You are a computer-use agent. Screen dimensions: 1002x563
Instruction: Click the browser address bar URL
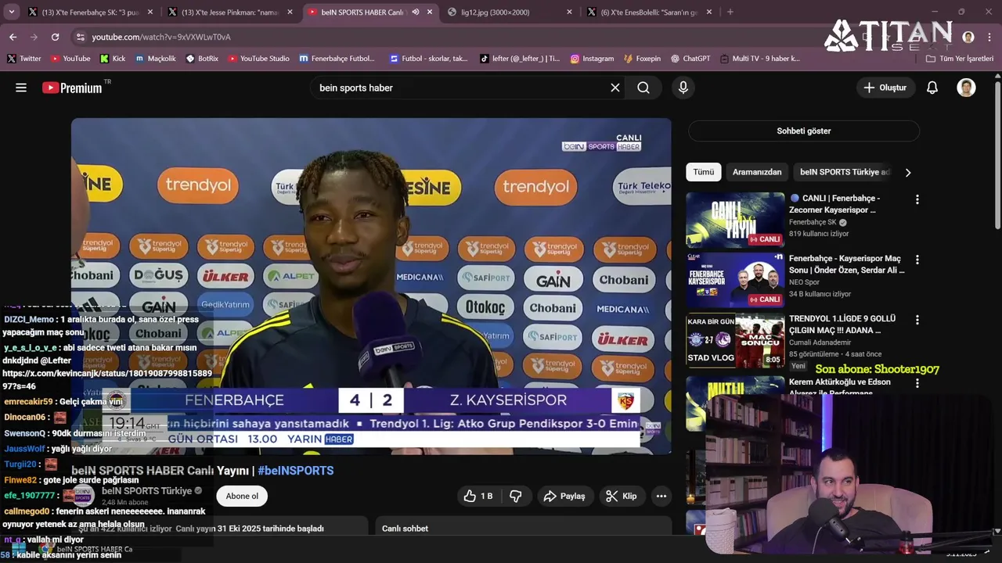[x=160, y=37]
